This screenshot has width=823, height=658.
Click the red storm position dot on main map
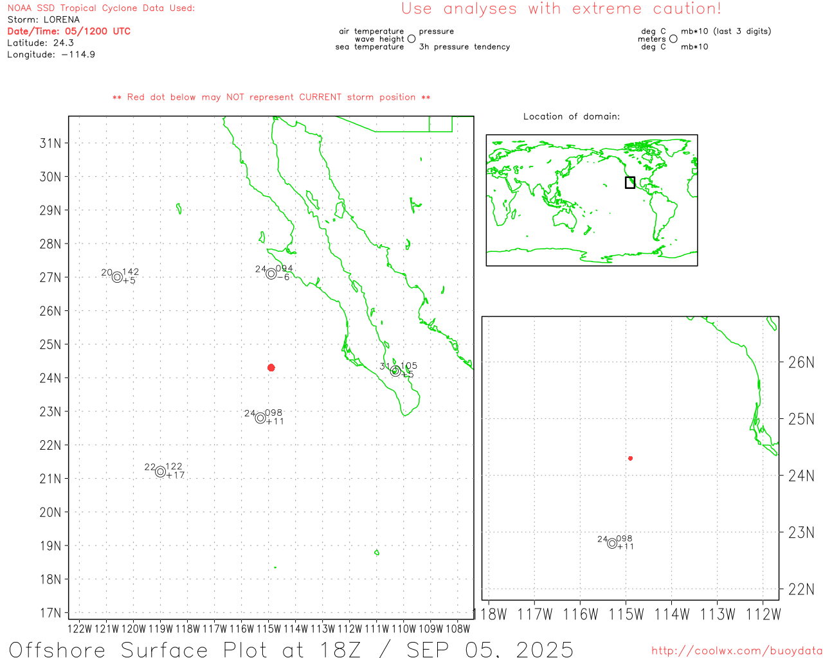point(271,368)
